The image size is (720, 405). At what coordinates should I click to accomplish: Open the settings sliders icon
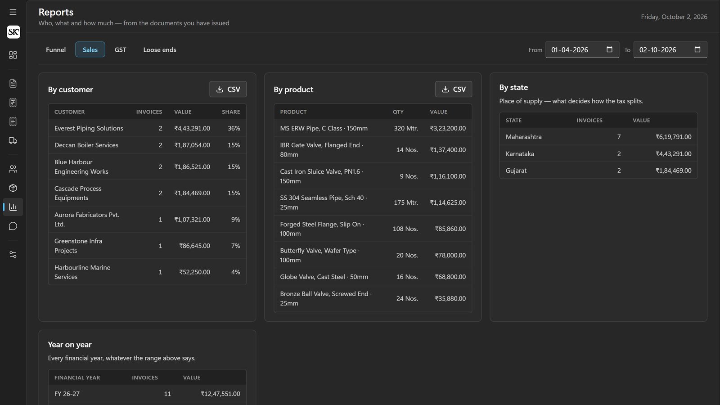[x=13, y=255]
